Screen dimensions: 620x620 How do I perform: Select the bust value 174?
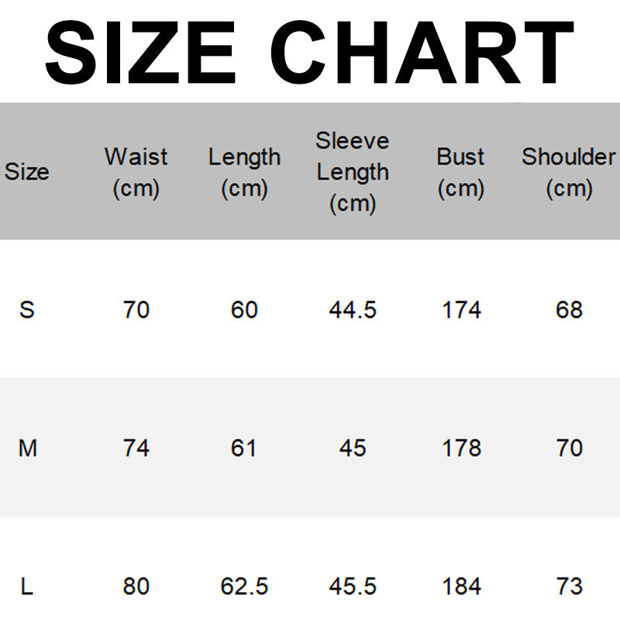[x=461, y=310]
